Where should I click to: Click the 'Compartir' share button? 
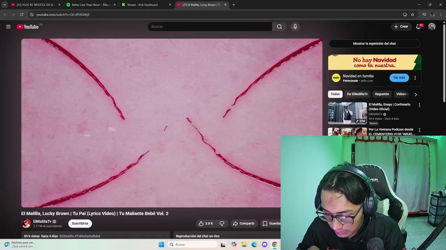pyautogui.click(x=244, y=224)
